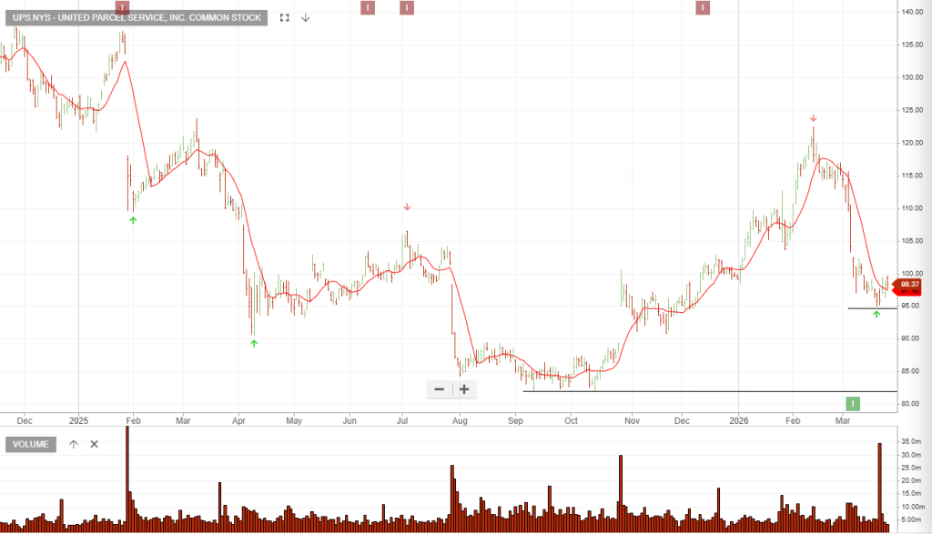The width and height of the screenshot is (932, 534).
Task: Close the Volume panel with the X
Action: coord(94,444)
